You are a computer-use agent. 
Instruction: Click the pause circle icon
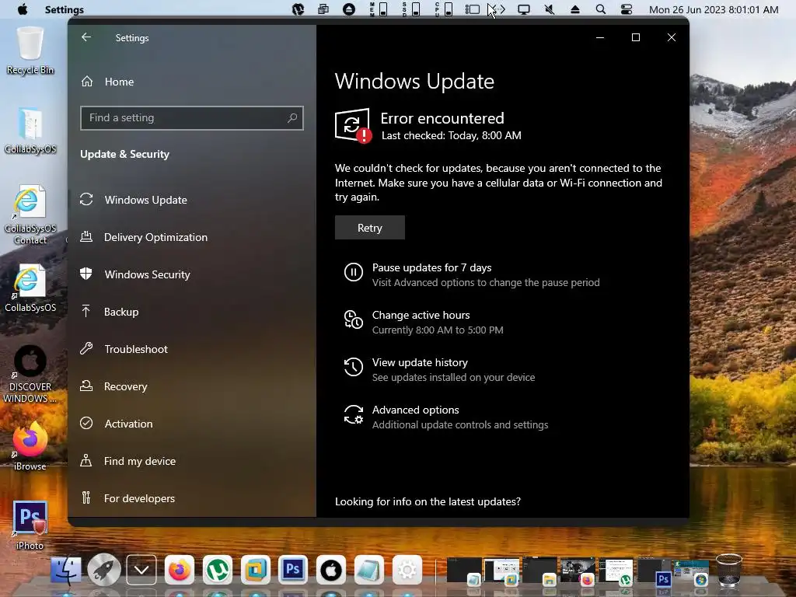pyautogui.click(x=354, y=272)
